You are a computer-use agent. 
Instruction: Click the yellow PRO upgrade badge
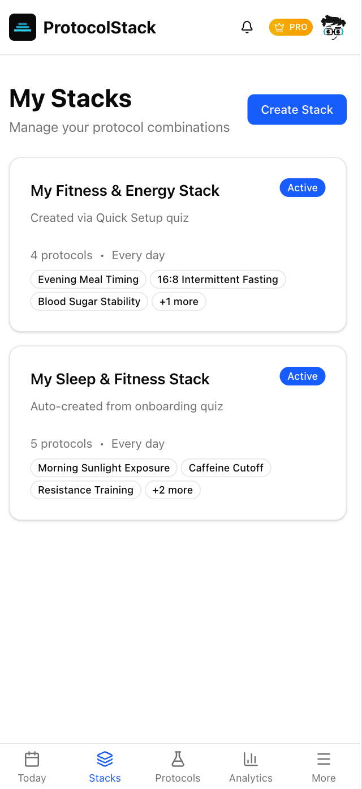click(291, 27)
